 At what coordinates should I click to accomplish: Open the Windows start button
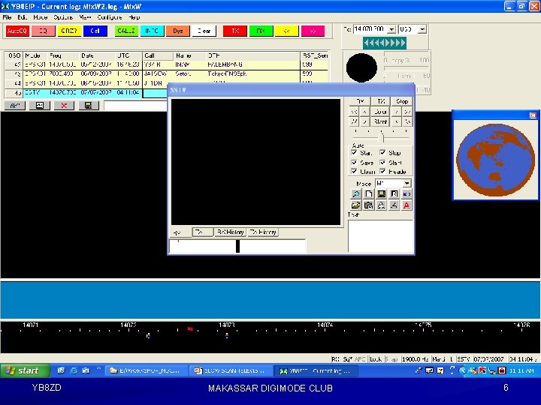click(x=25, y=370)
